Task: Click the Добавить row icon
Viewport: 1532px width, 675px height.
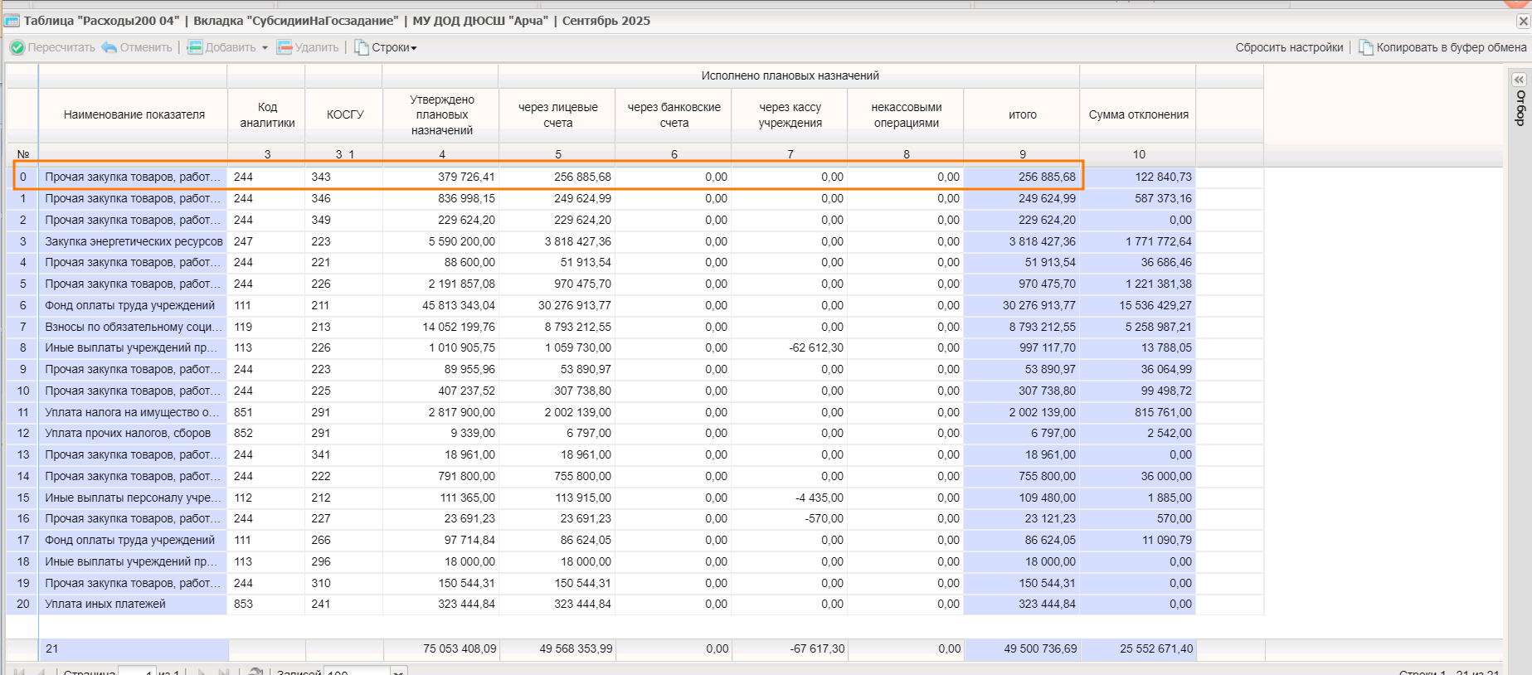Action: point(195,47)
